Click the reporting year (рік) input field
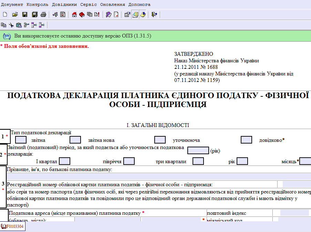This screenshot has height=232, width=311. pyautogui.click(x=198, y=150)
